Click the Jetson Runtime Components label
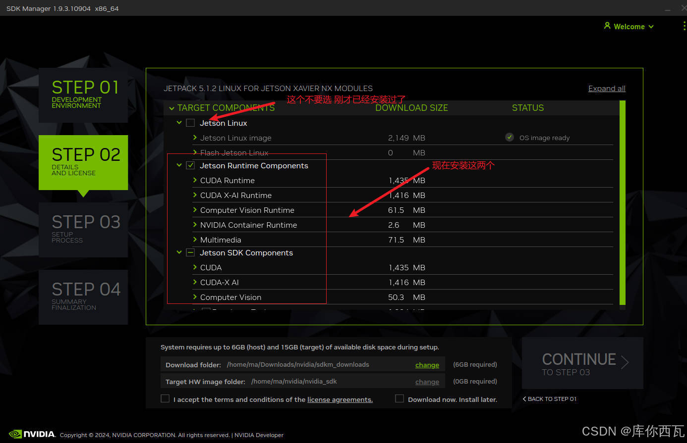 (254, 166)
